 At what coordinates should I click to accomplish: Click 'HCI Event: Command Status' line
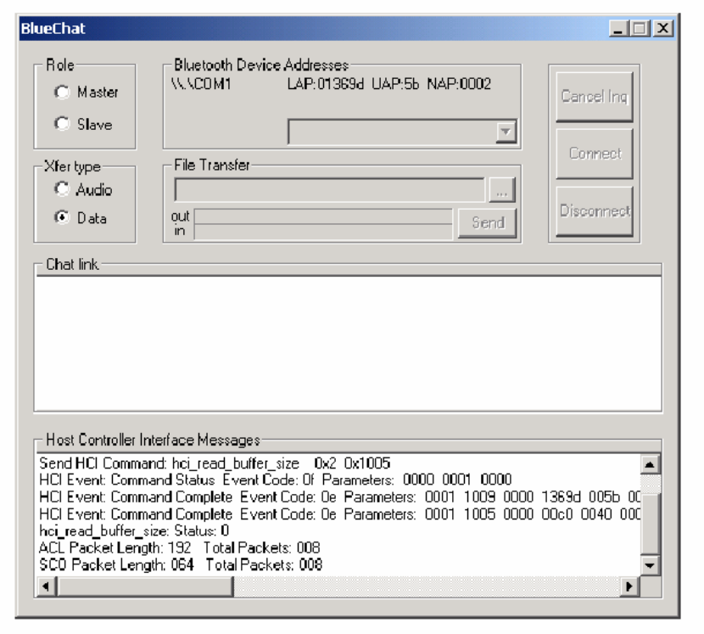pyautogui.click(x=275, y=480)
